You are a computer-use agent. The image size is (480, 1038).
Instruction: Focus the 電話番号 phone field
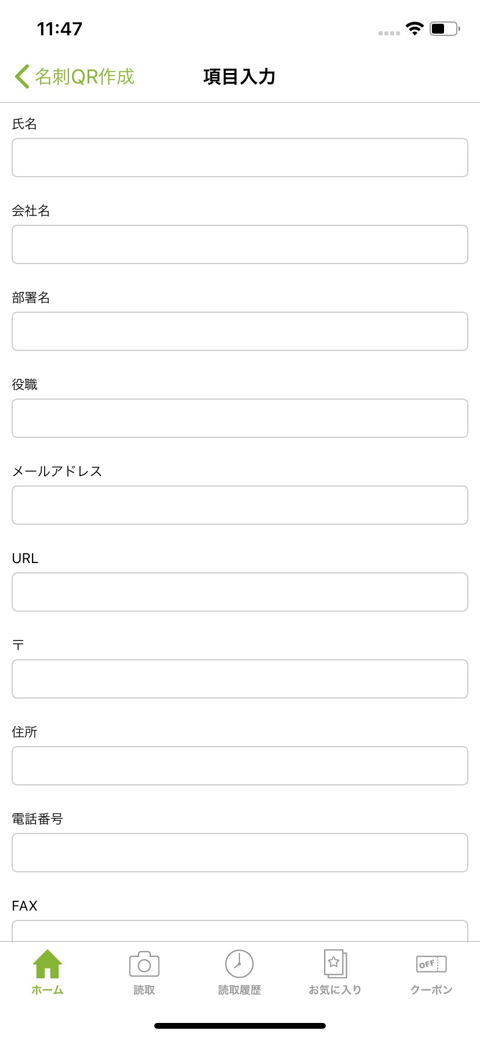tap(240, 853)
